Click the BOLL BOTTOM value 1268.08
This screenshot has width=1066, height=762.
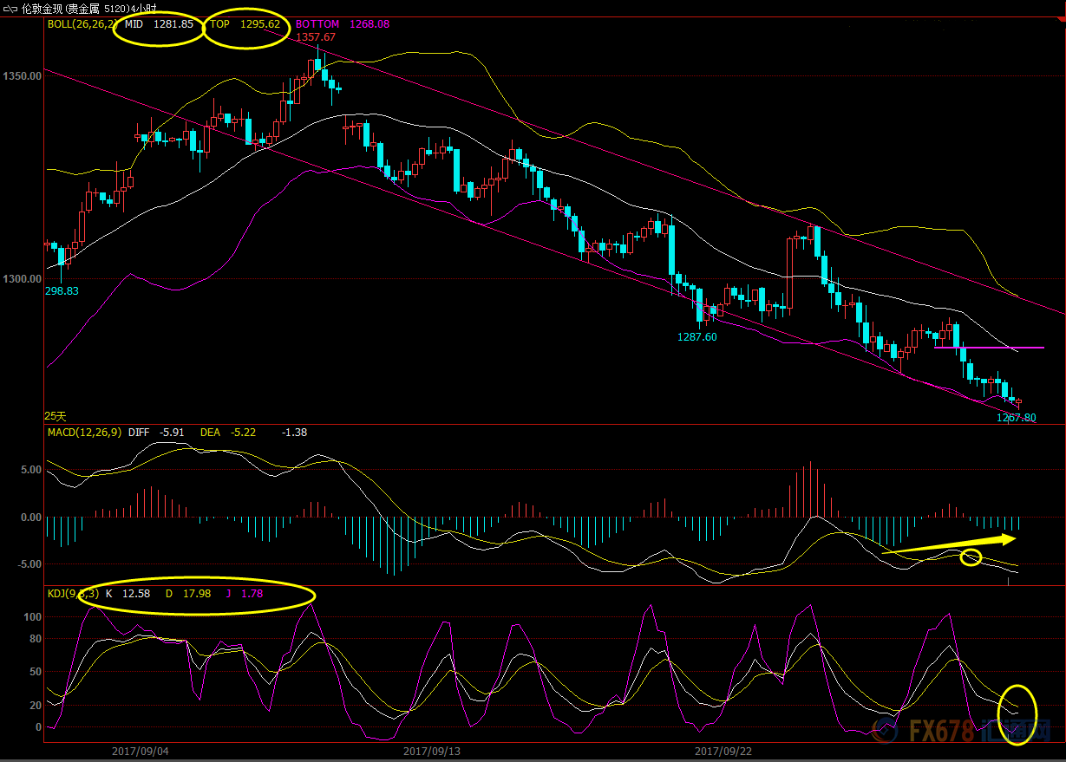[x=369, y=24]
